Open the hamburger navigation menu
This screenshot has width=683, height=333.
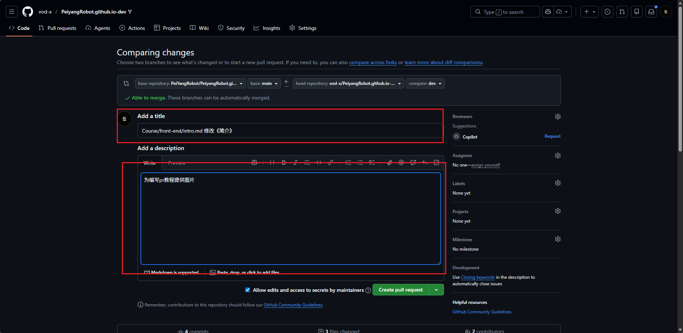coord(12,12)
